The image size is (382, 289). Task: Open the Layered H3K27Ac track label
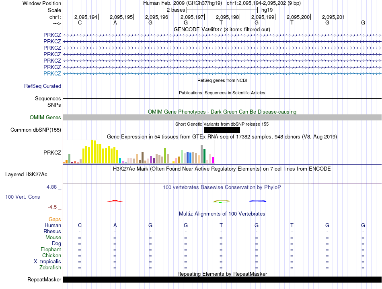tap(26, 175)
